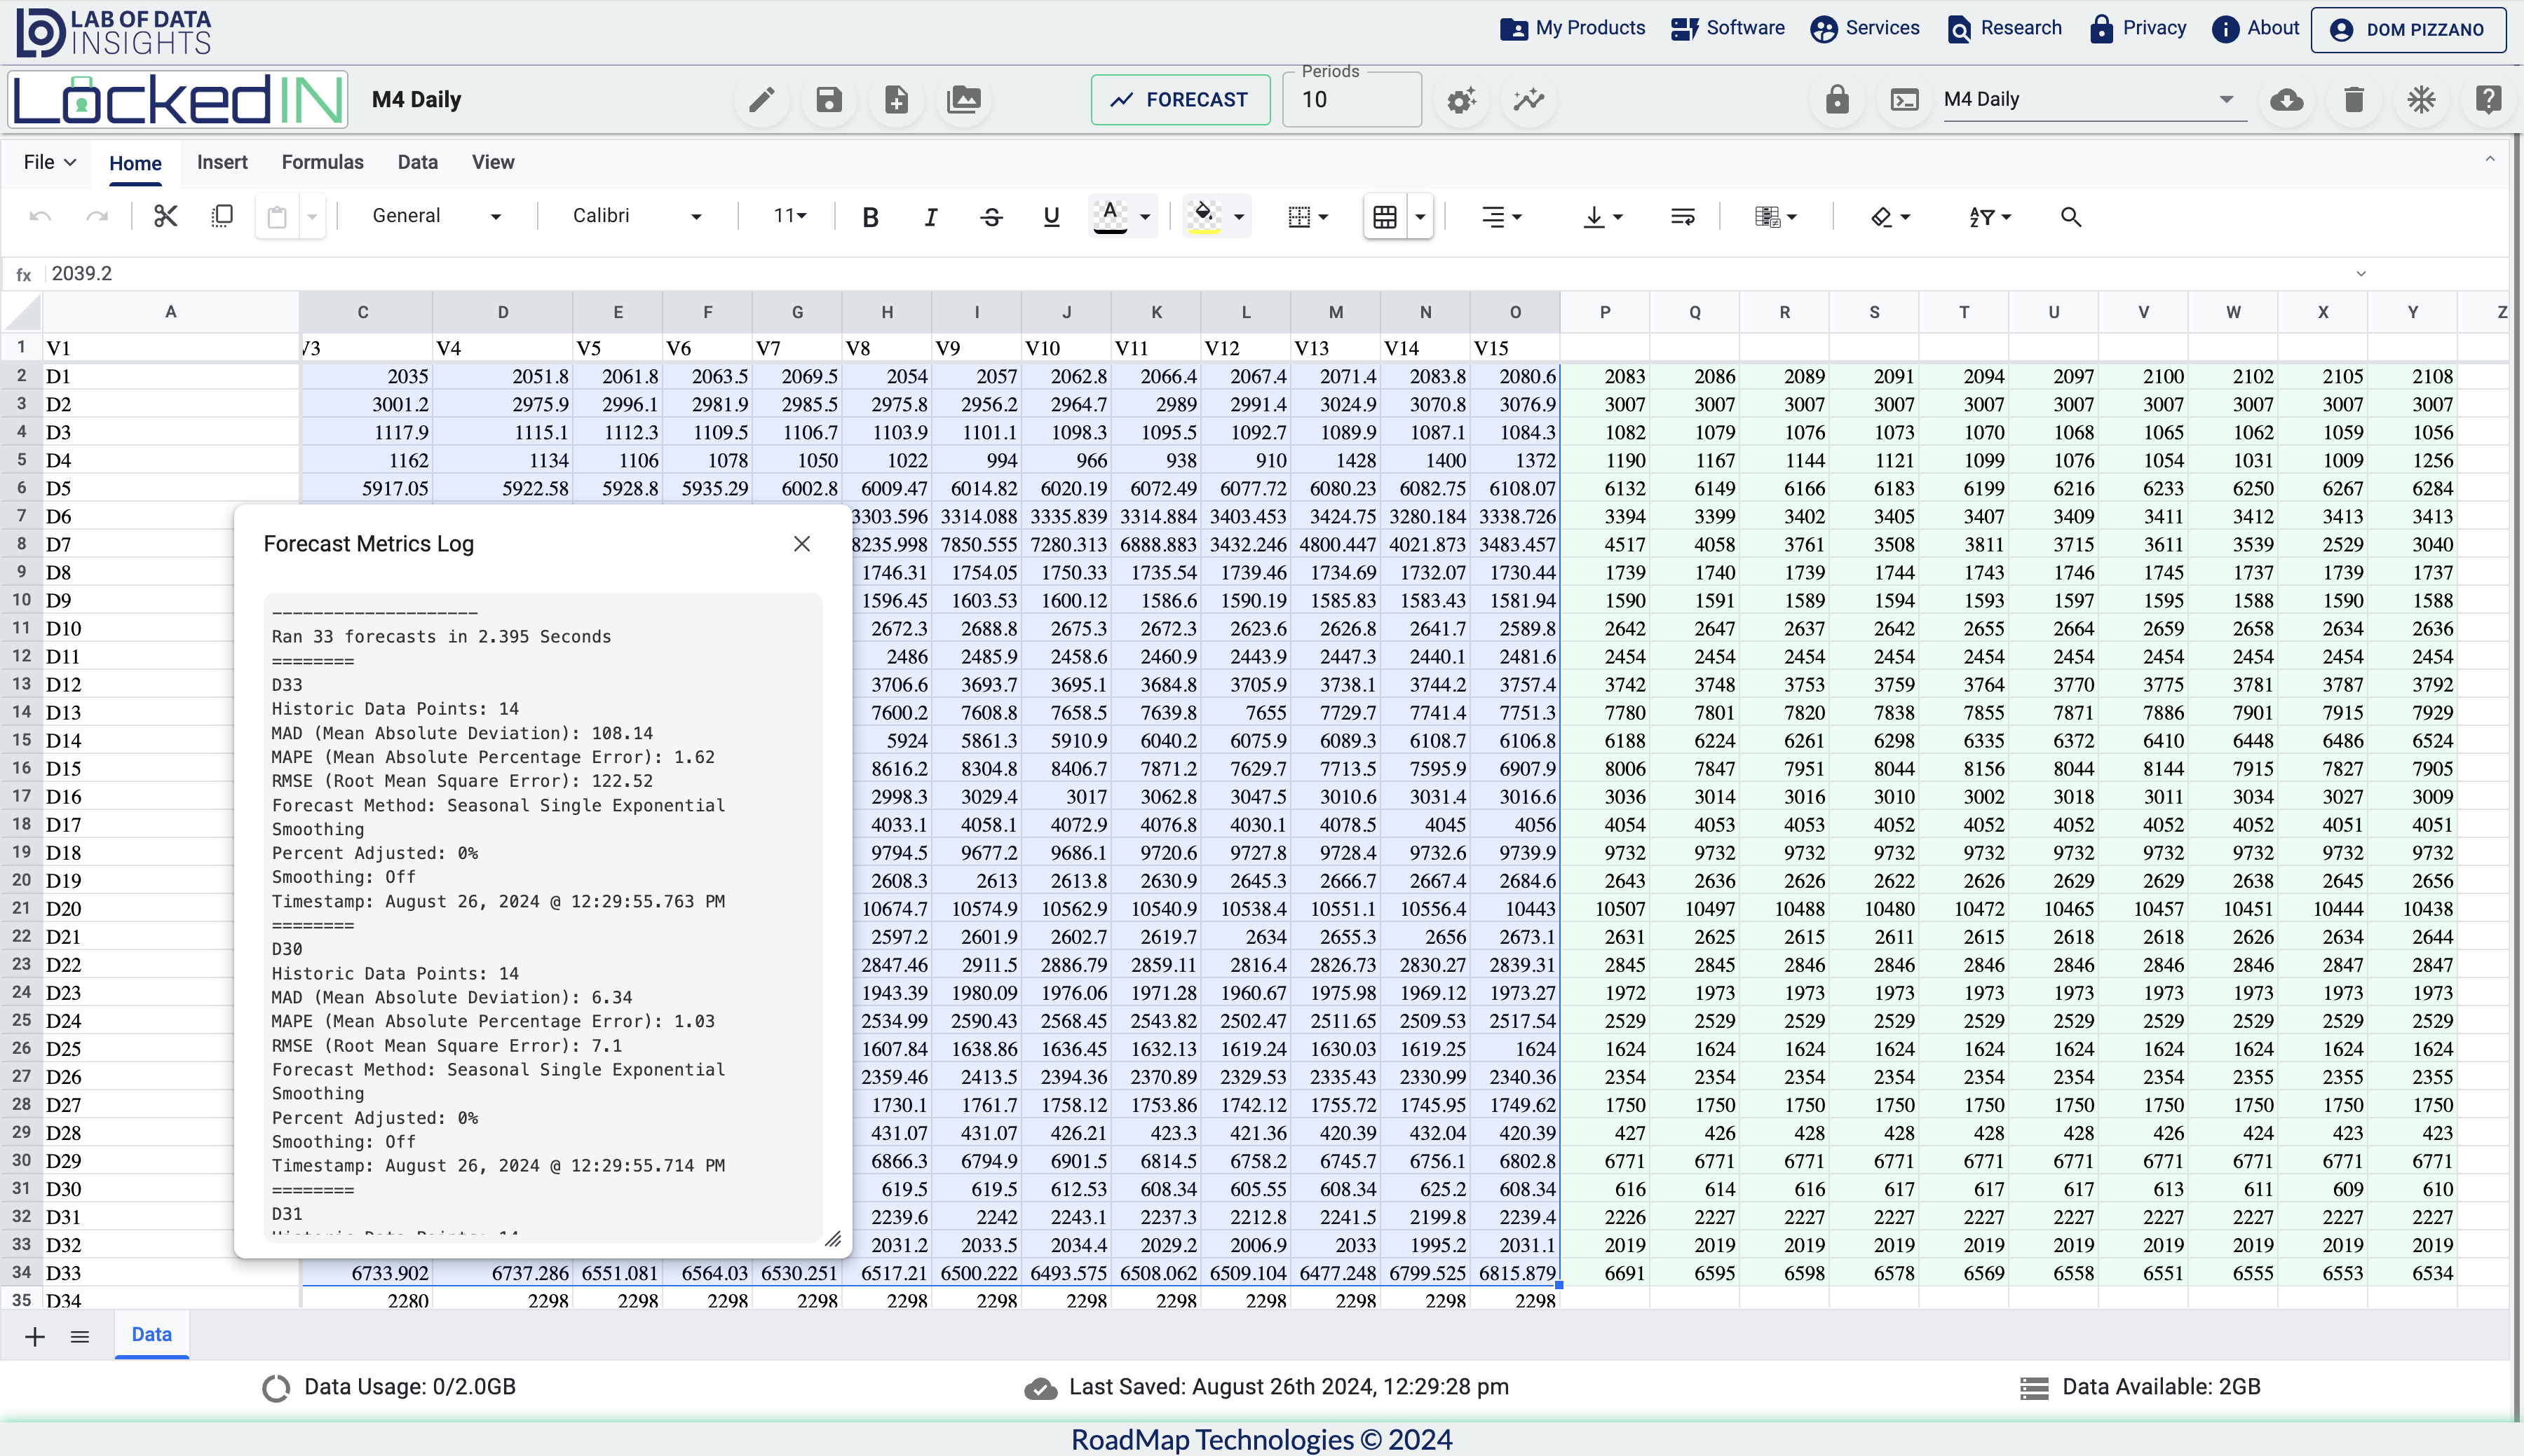Open the M4 Daily file selector dropdown
The height and width of the screenshot is (1456, 2524).
coord(2095,100)
